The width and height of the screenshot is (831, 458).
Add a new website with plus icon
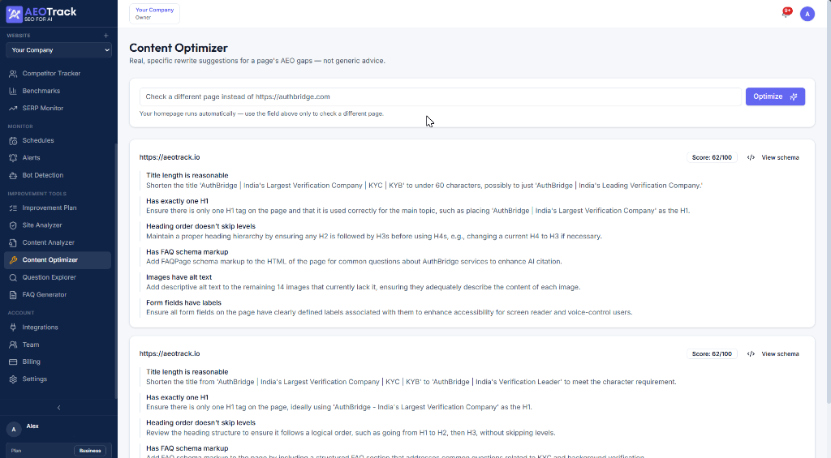pyautogui.click(x=106, y=36)
